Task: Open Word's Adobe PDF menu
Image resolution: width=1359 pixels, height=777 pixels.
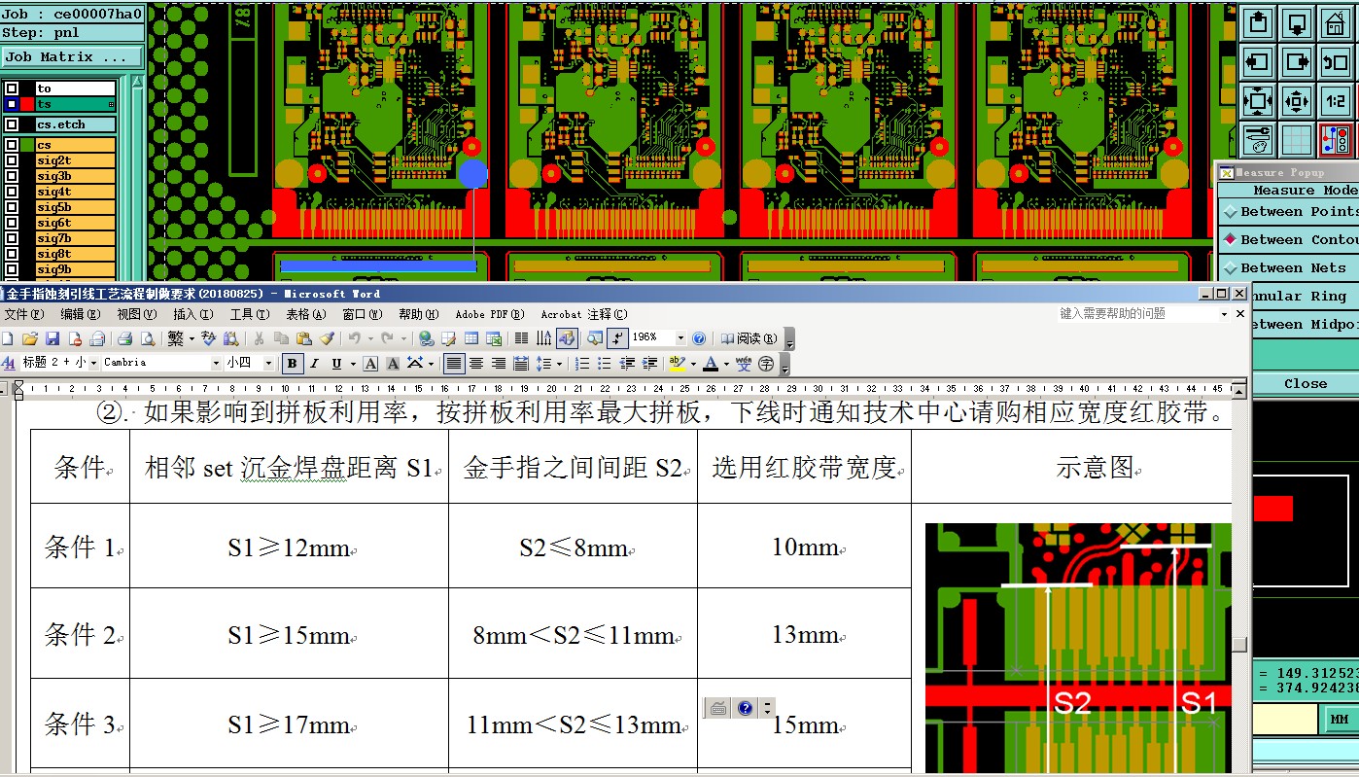Action: click(x=490, y=314)
